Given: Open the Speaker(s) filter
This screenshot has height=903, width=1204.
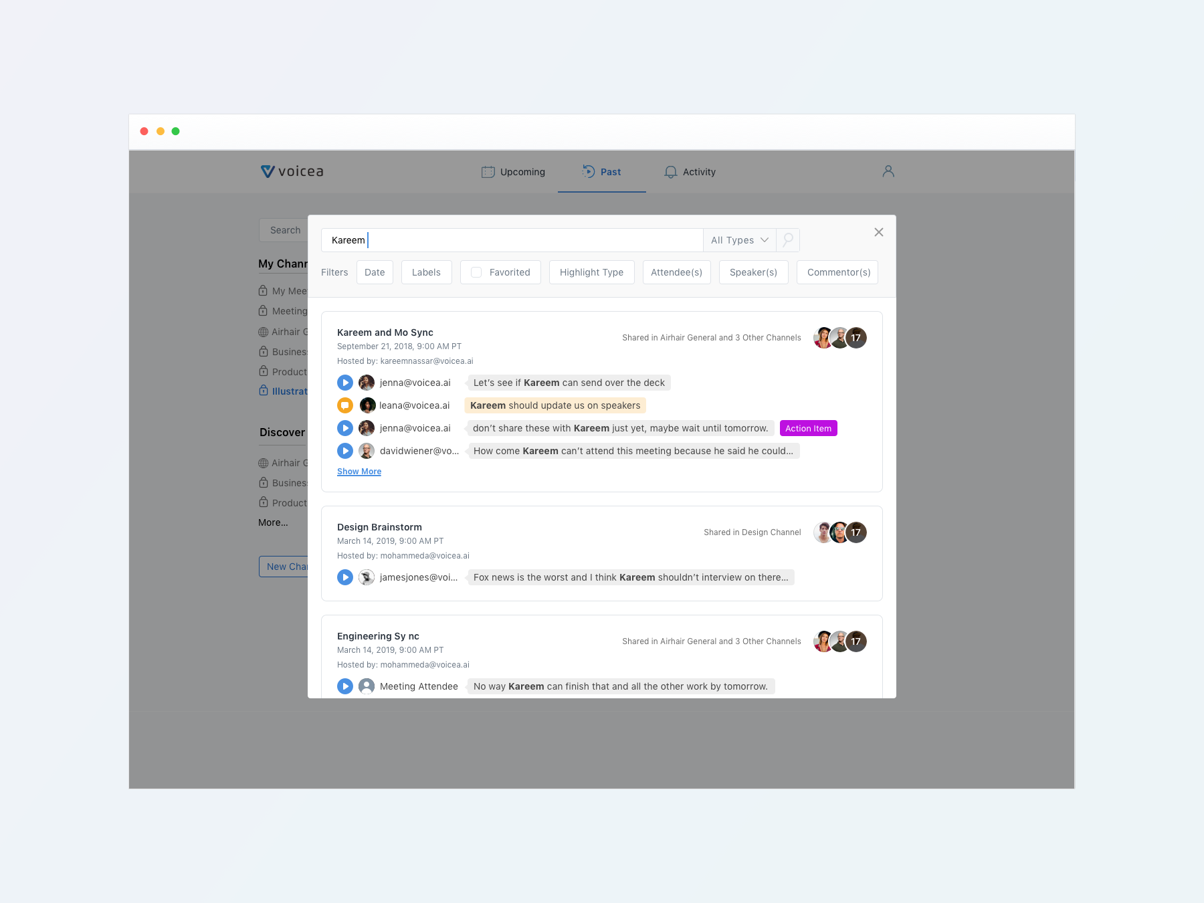Looking at the screenshot, I should pos(753,272).
